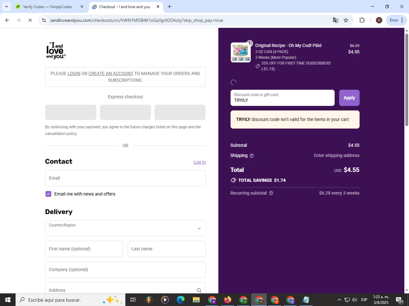Click the address bar URL
This screenshot has height=306, width=409.
pos(136,20)
